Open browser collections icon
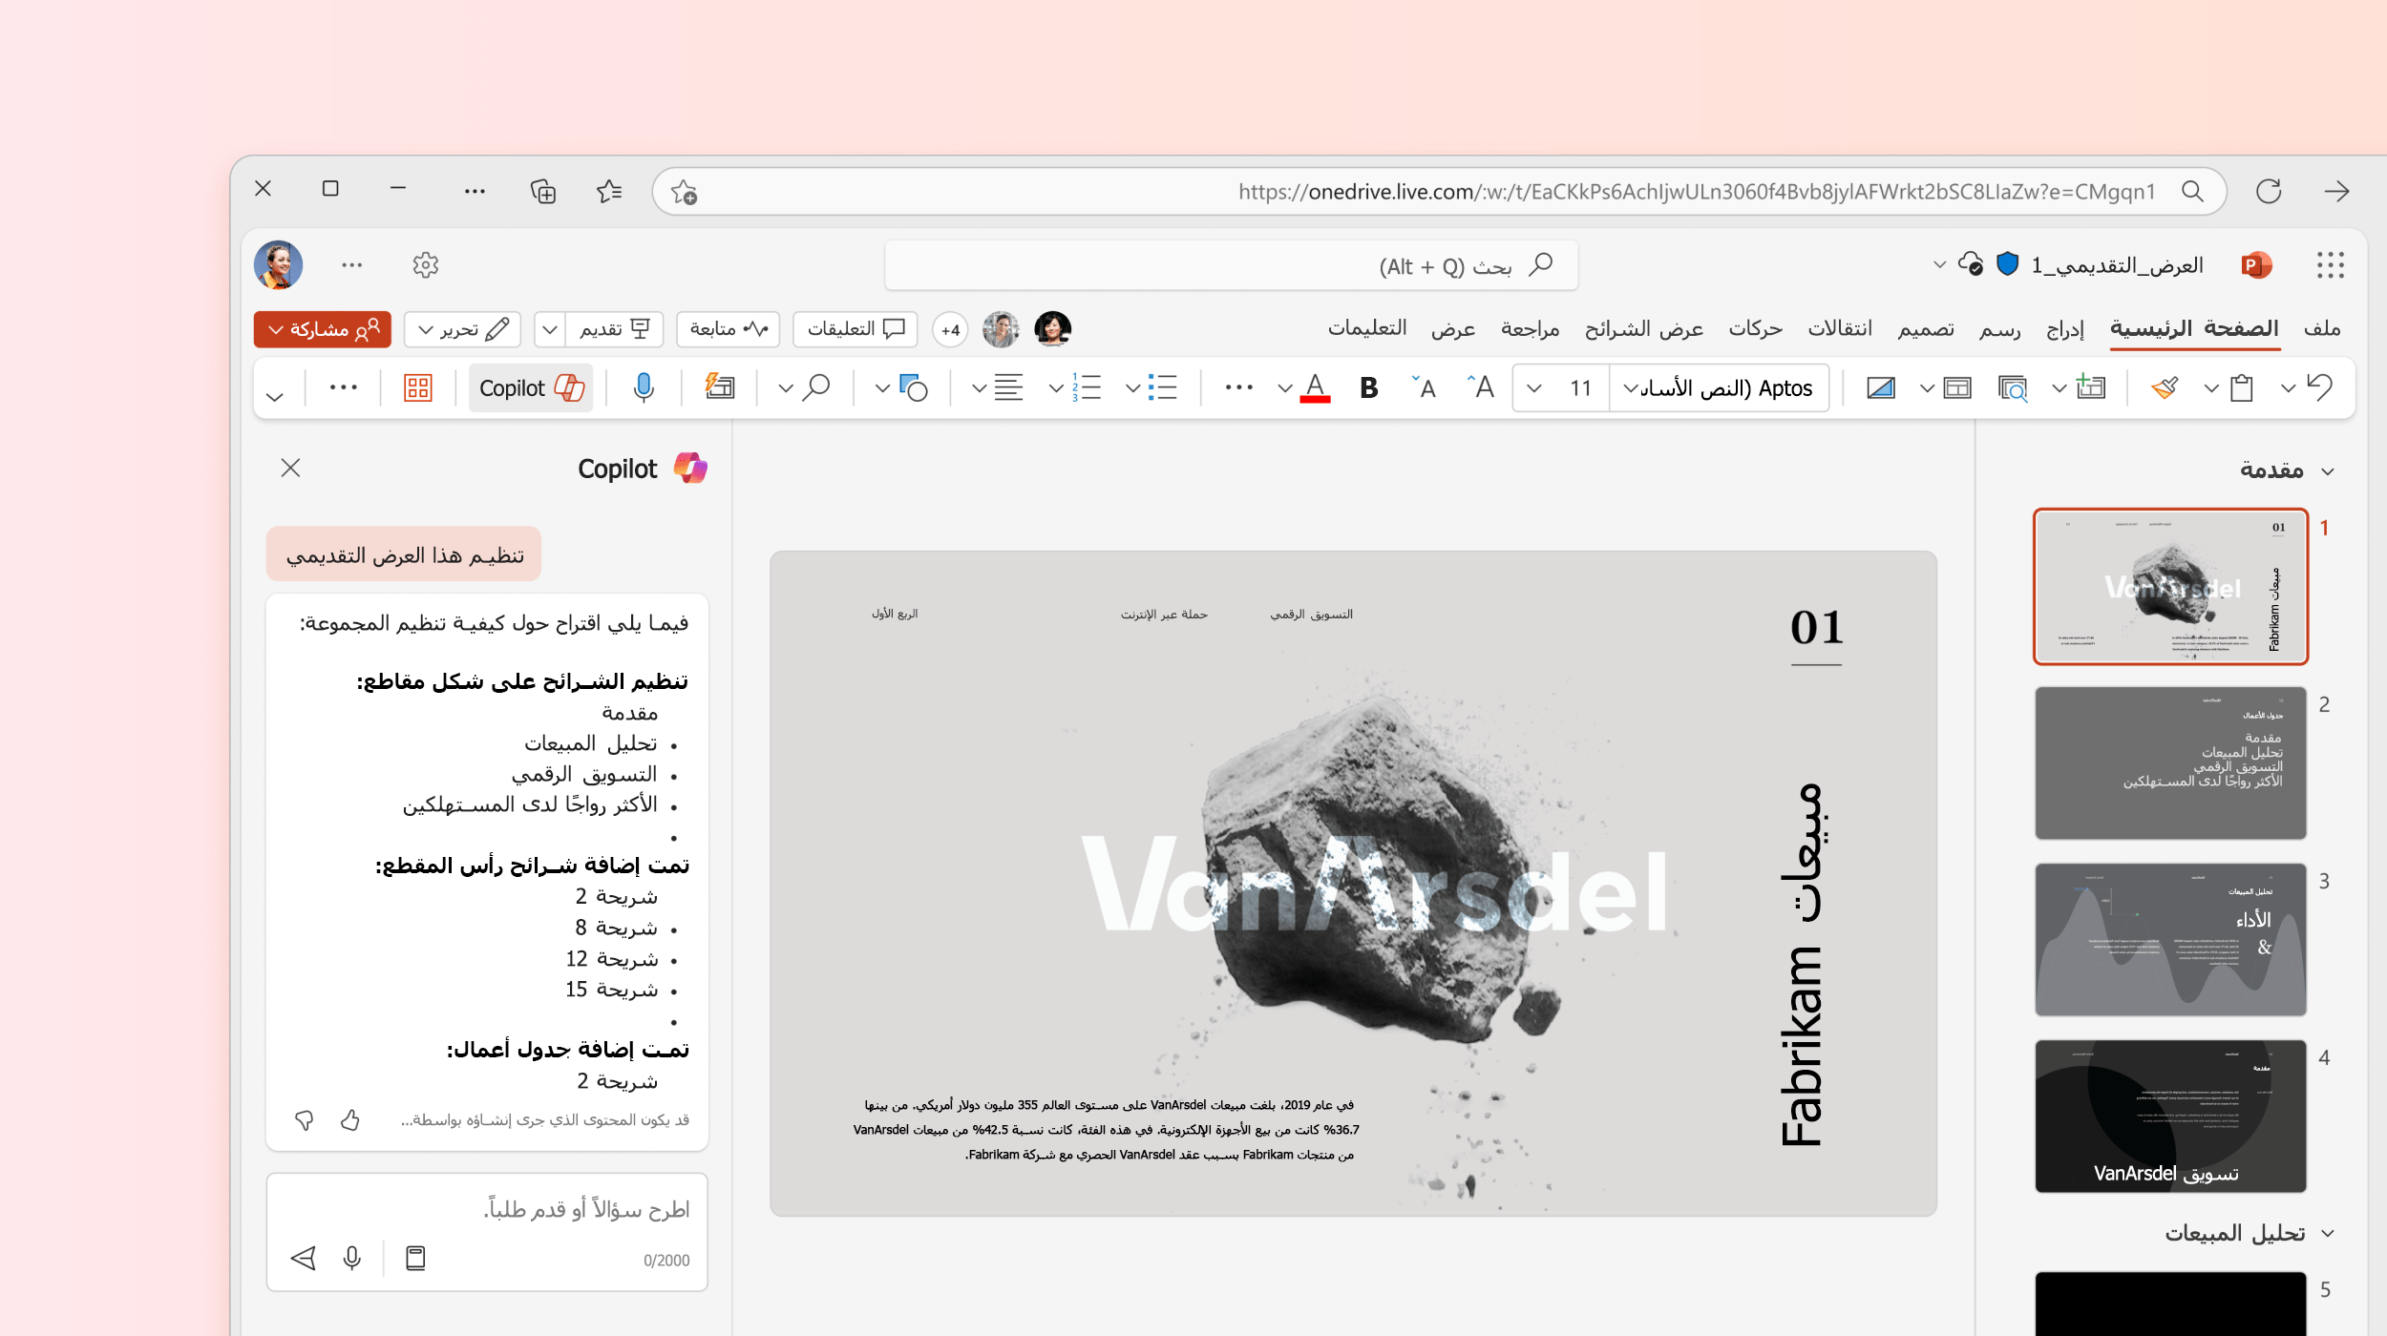 543,192
